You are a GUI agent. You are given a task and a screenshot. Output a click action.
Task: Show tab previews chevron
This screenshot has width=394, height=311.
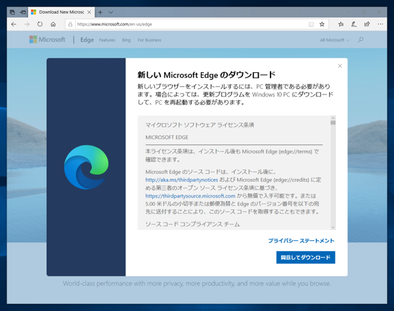[110, 12]
